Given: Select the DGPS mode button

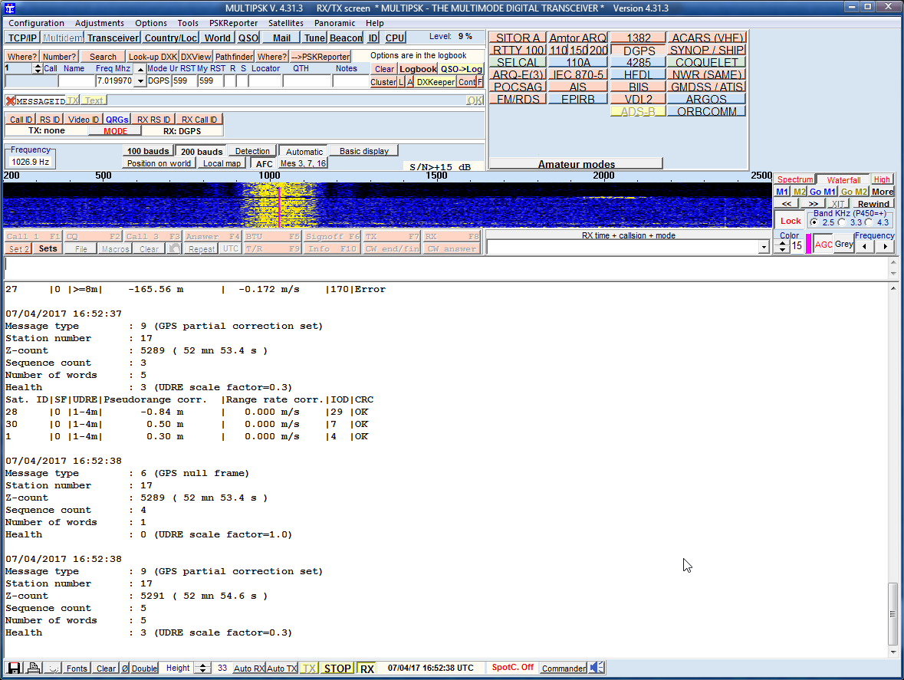Looking at the screenshot, I should pos(639,51).
